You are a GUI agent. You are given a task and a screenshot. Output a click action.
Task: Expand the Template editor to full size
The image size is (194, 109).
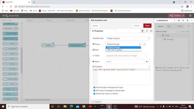pyautogui.click(x=149, y=67)
